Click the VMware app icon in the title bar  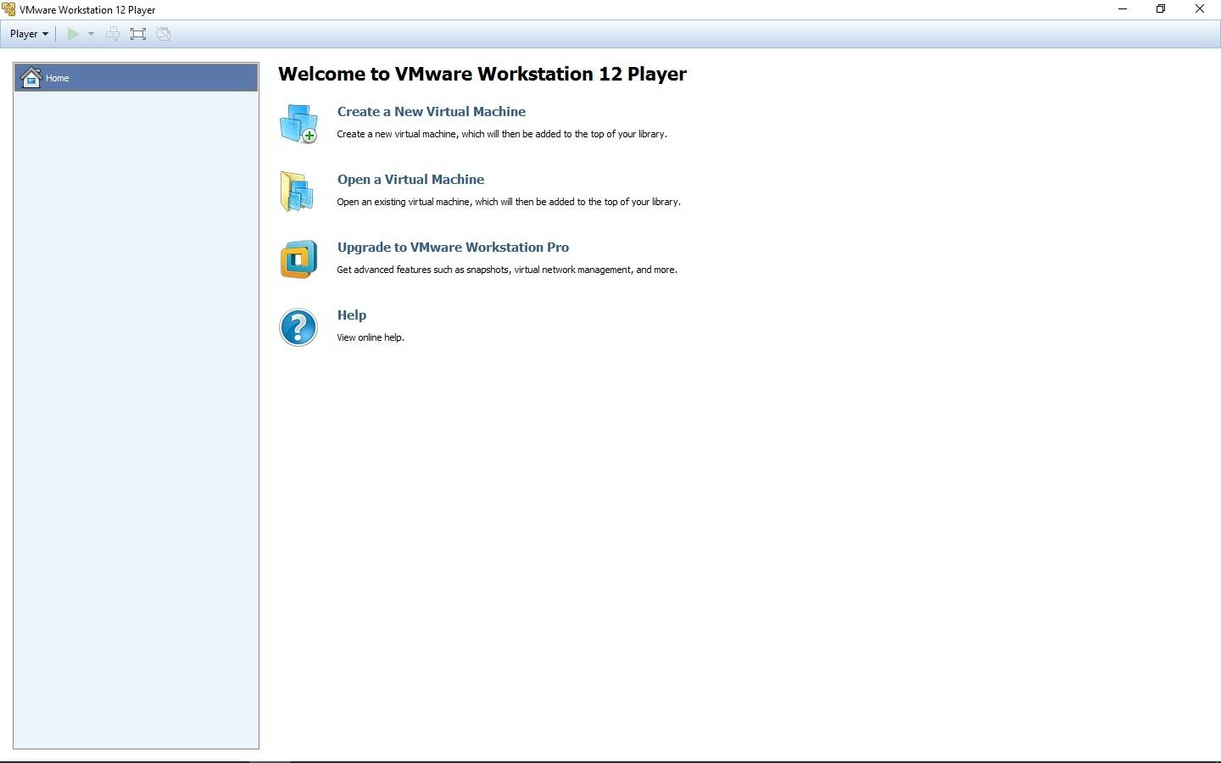tap(8, 9)
